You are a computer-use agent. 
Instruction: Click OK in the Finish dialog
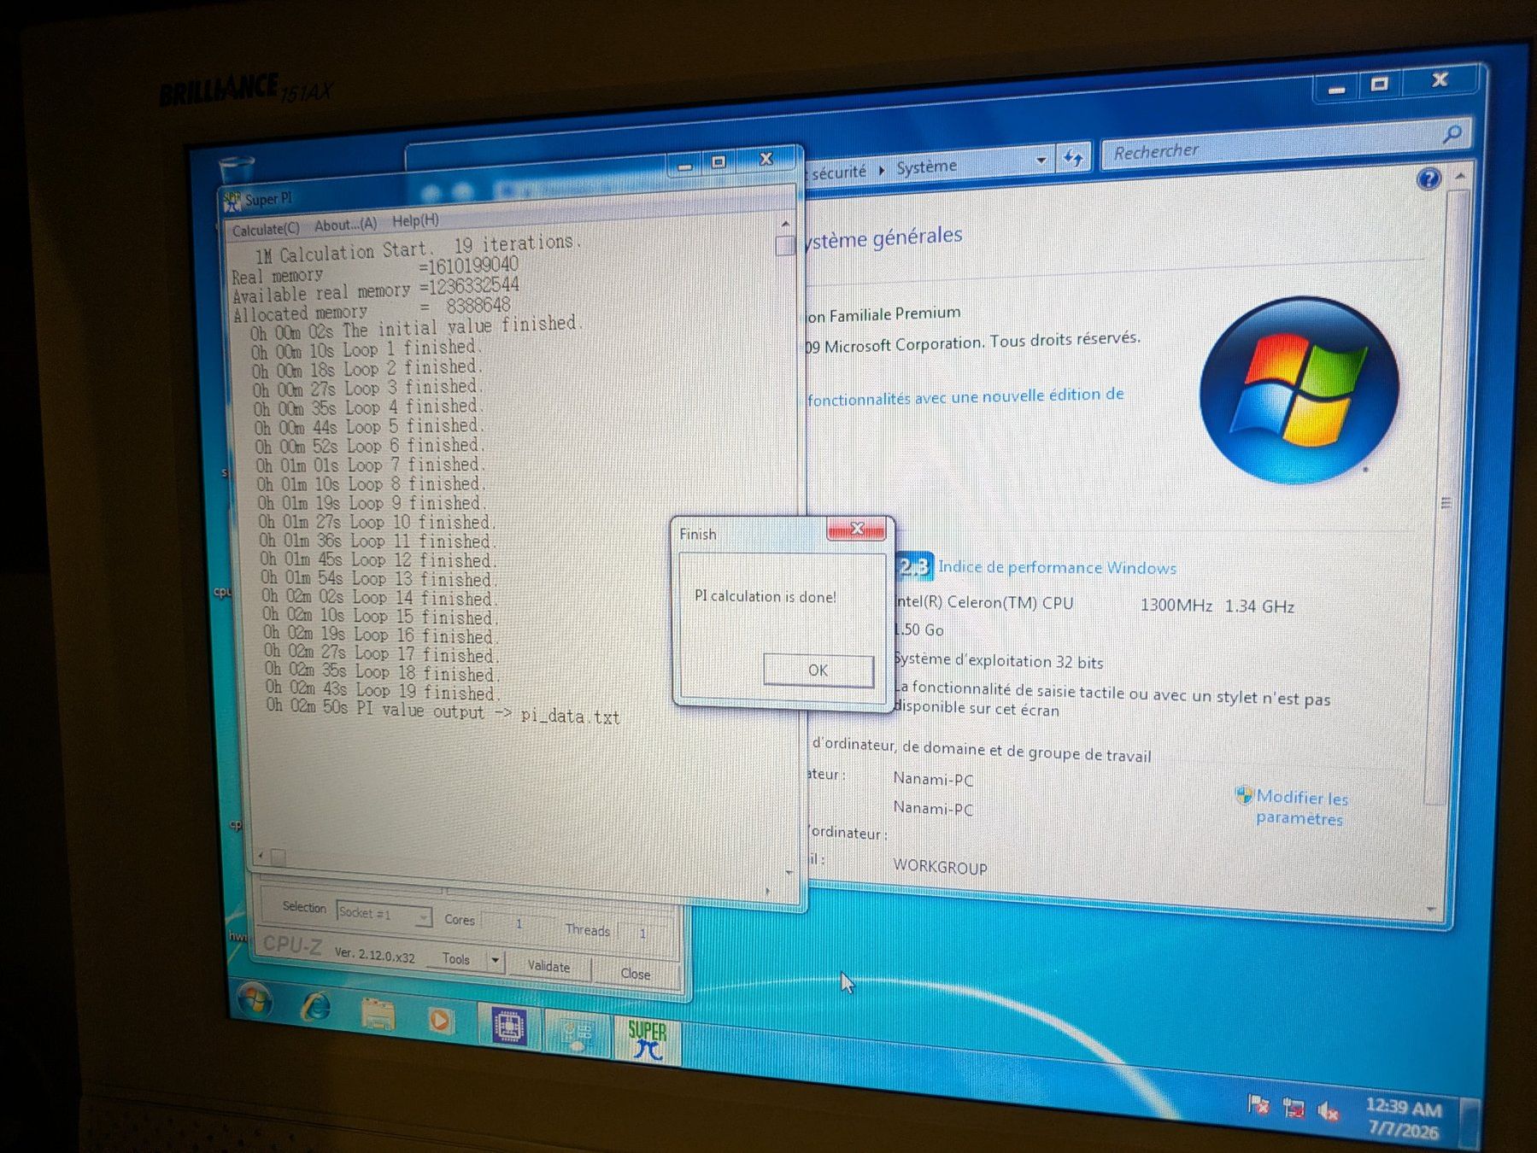click(x=818, y=670)
